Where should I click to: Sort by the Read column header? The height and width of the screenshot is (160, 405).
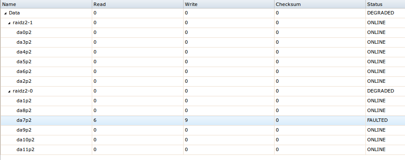click(x=138, y=4)
